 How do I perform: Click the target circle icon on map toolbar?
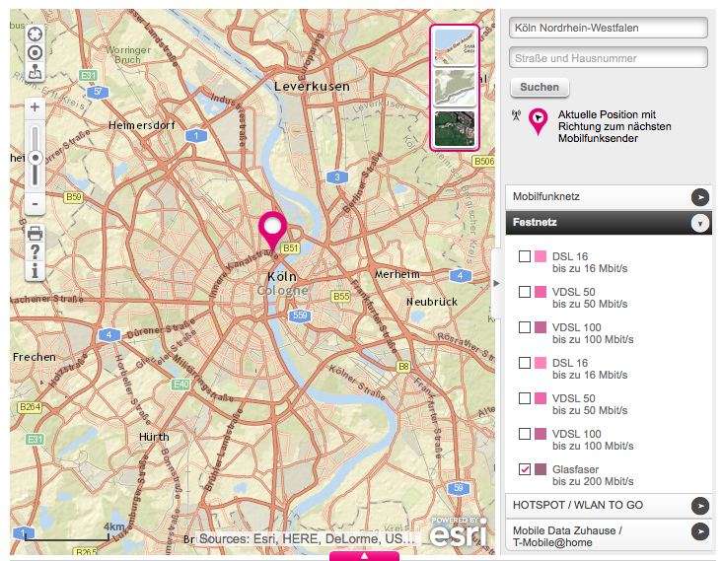tap(35, 53)
